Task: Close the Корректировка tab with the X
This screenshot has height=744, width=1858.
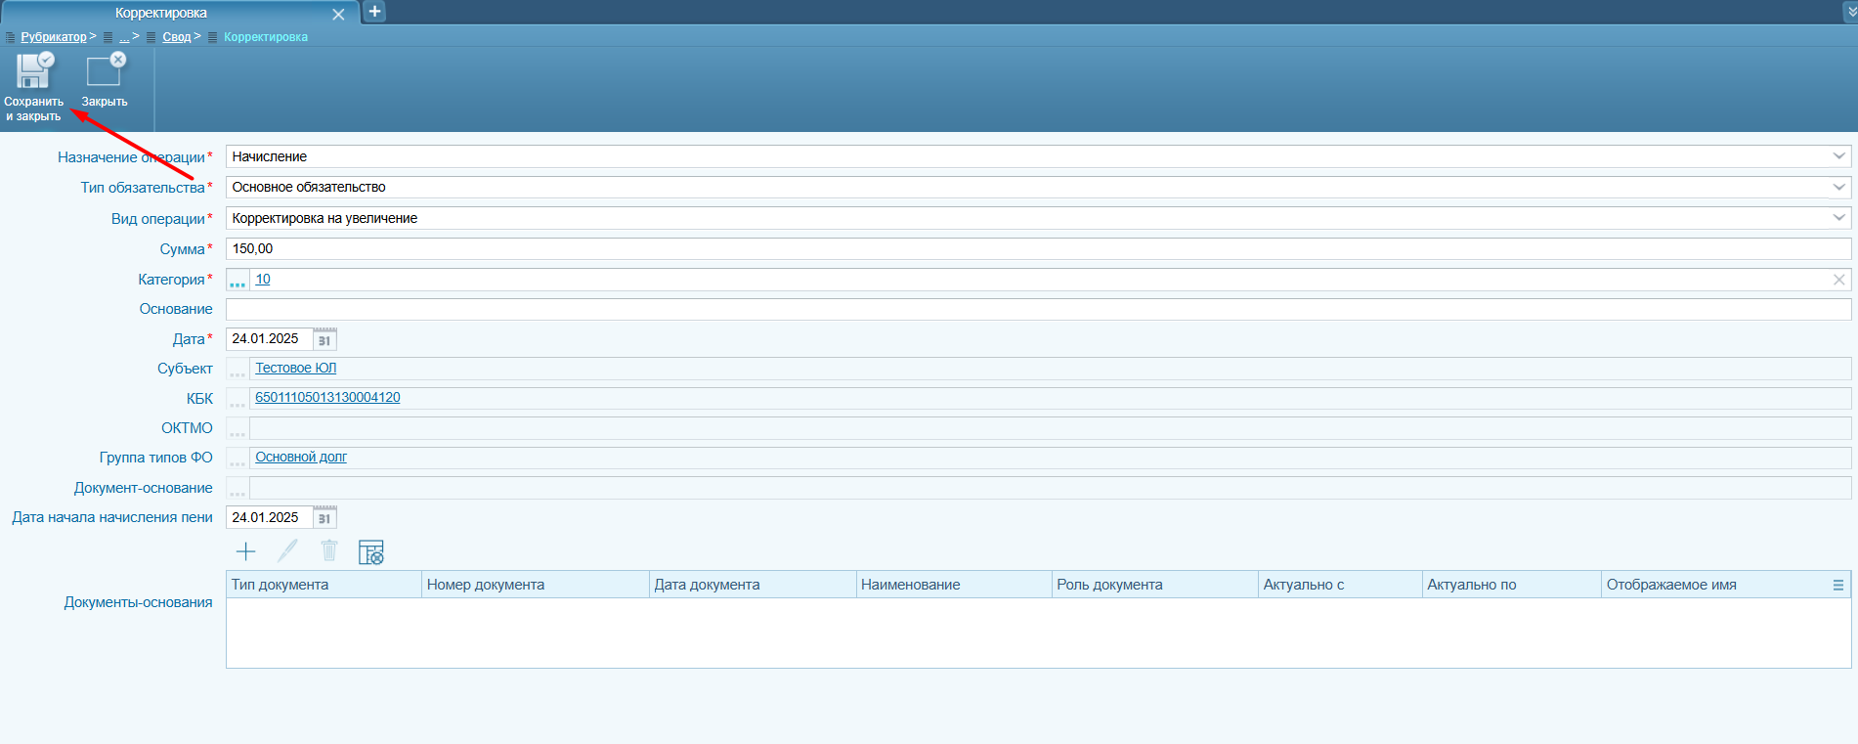Action: pos(338,15)
